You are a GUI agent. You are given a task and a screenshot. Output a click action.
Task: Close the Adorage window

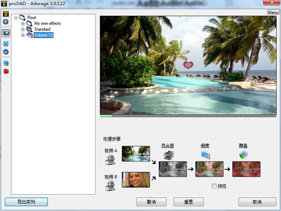coord(272,2)
